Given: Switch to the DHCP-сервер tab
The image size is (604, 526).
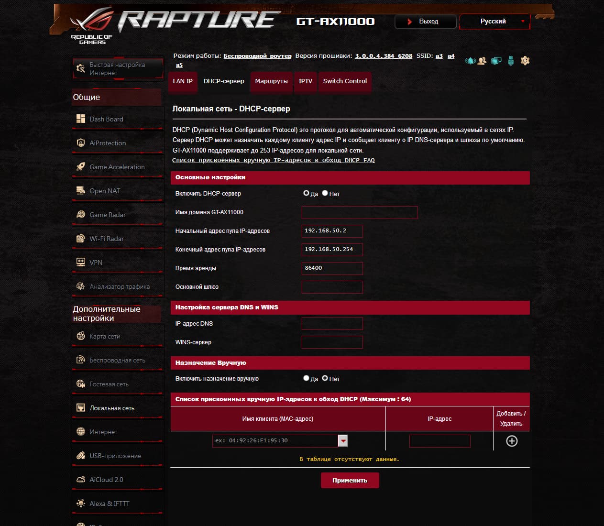Looking at the screenshot, I should coord(224,81).
